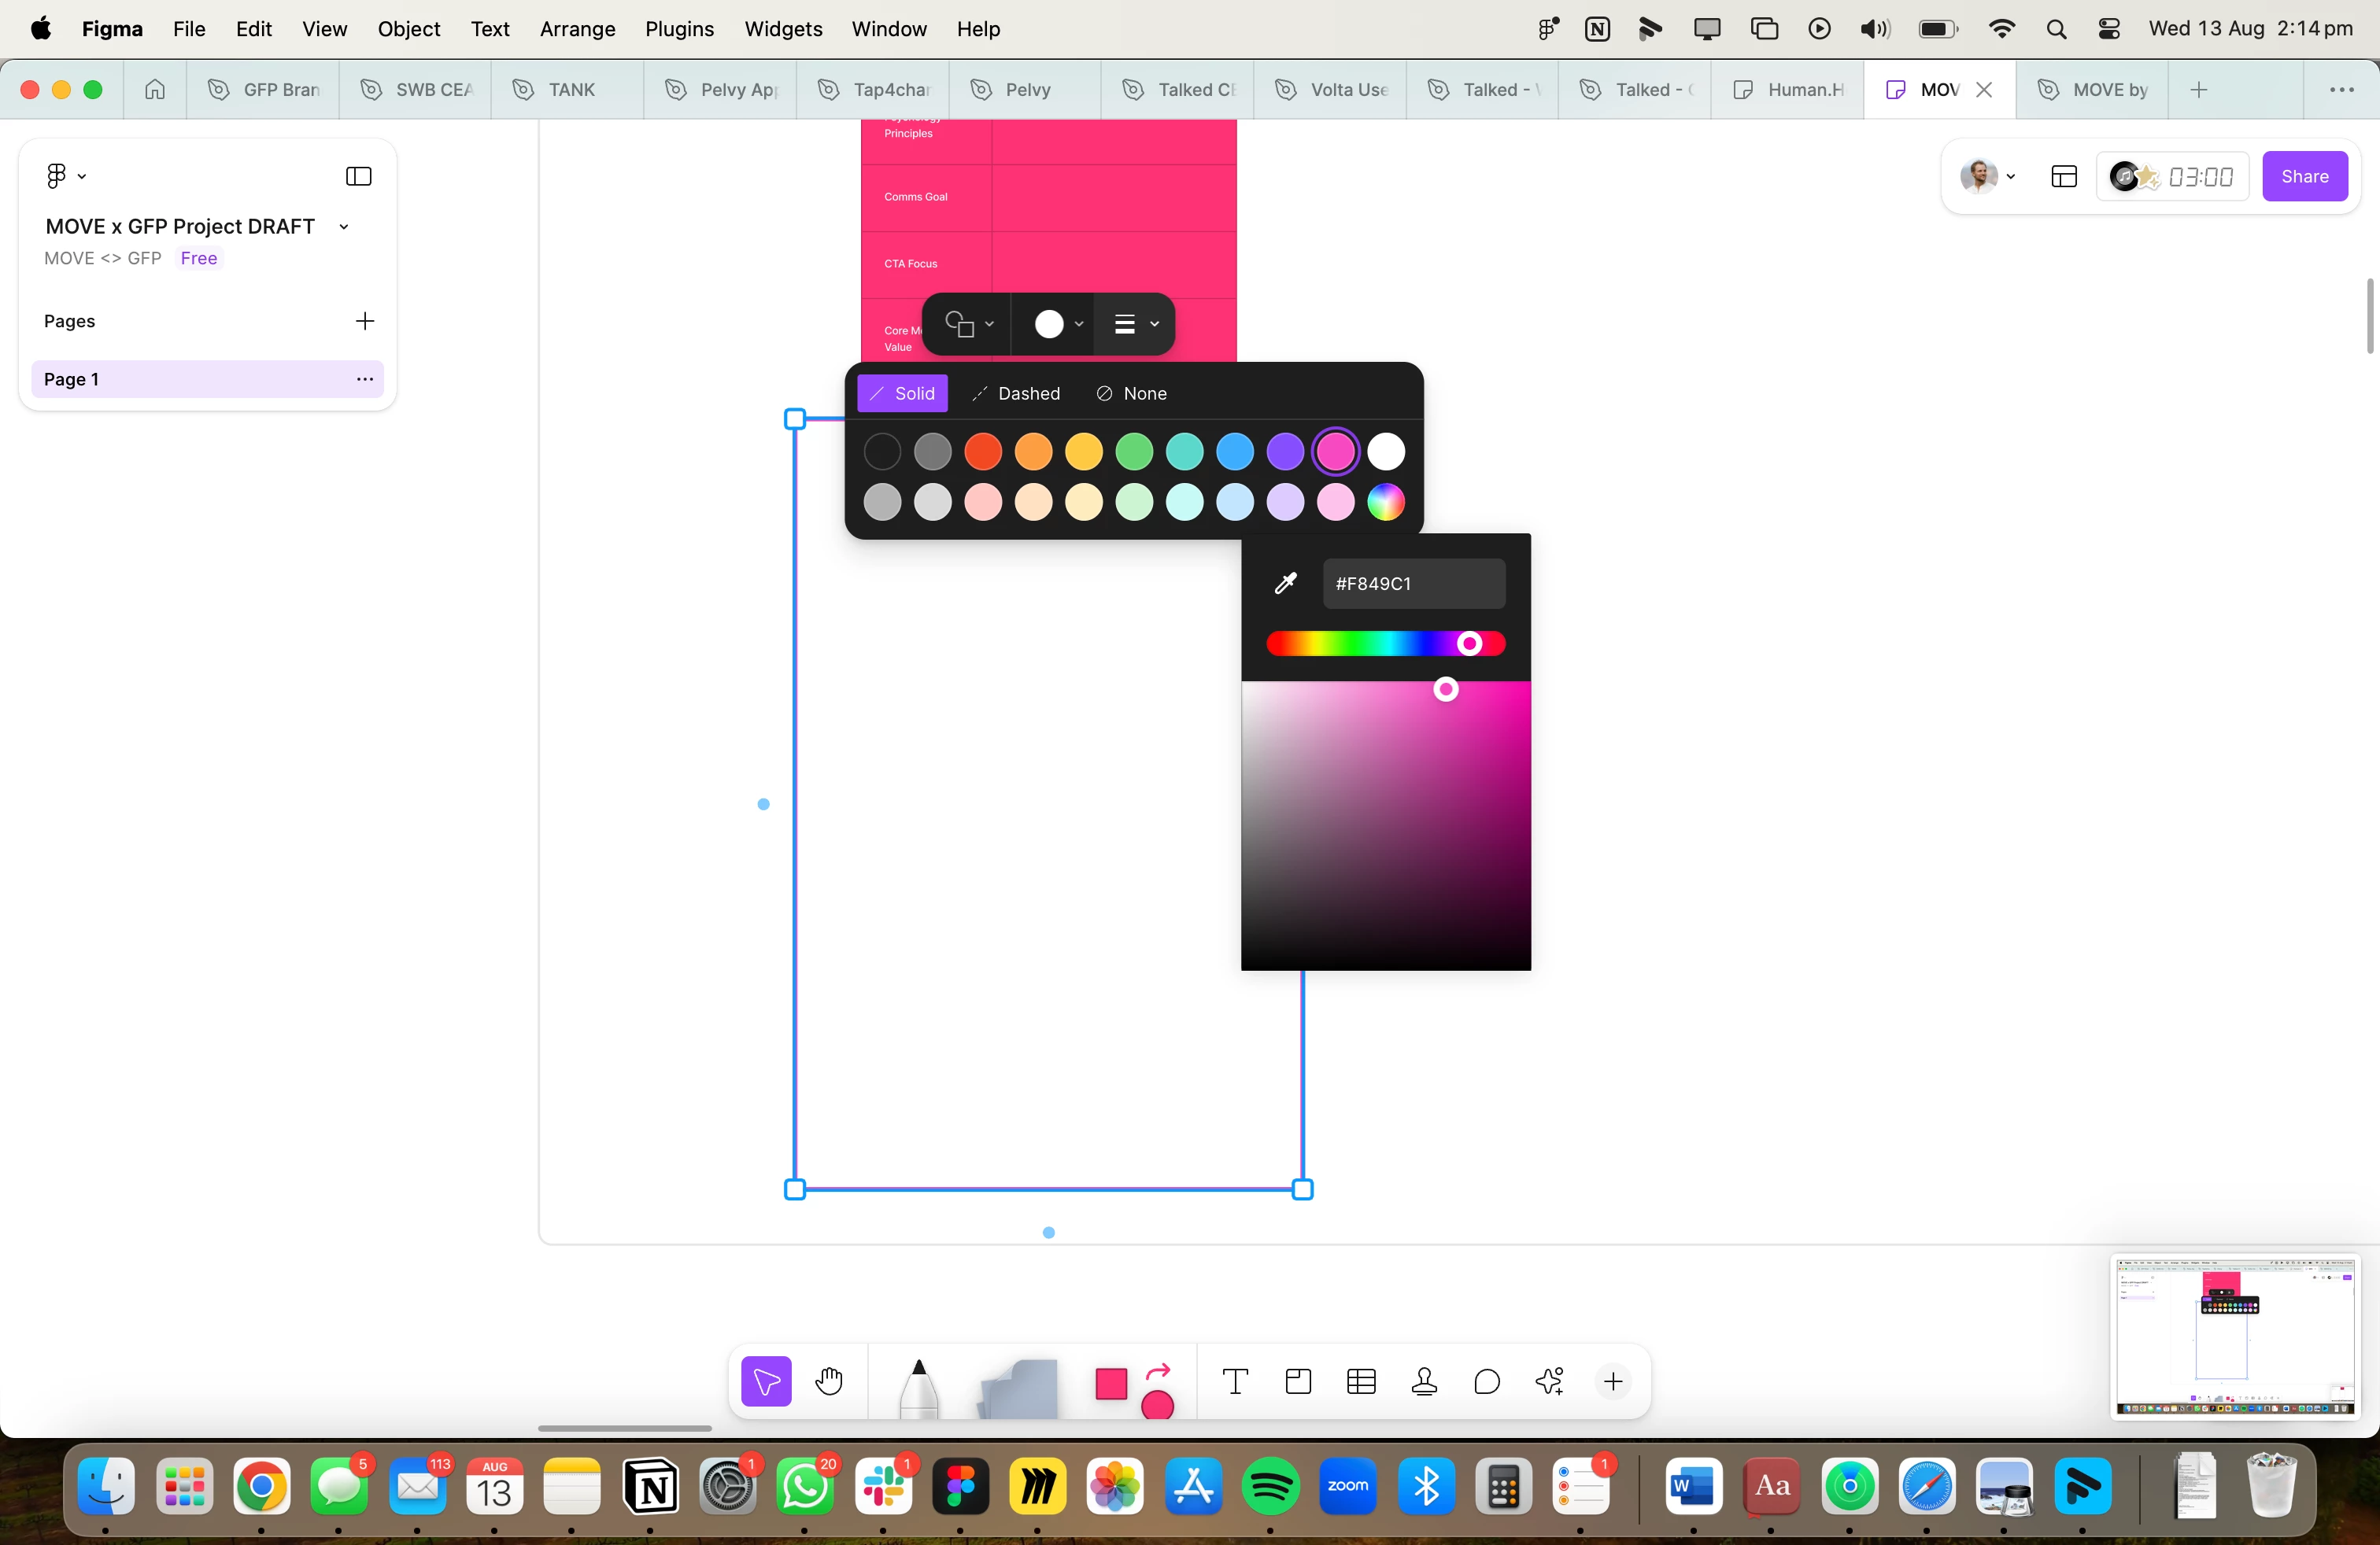This screenshot has height=1545, width=2380.
Task: Select the Hand tool
Action: (x=829, y=1381)
